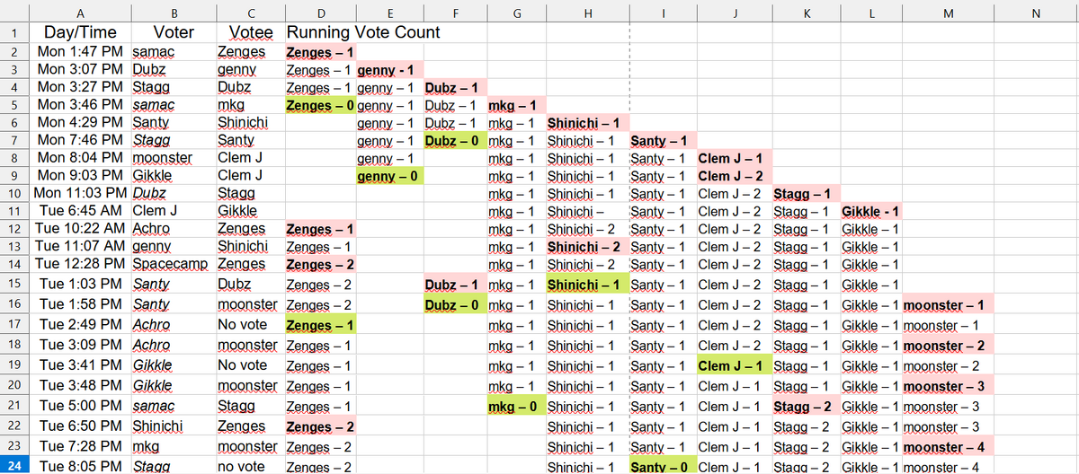This screenshot has height=474, width=1079.
Task: Click the row 10 header
Action: tap(15, 192)
